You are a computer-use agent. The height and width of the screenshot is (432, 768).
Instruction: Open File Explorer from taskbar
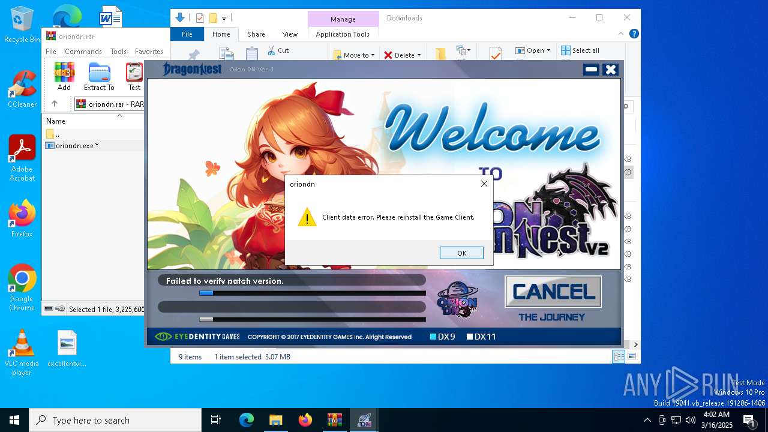click(x=275, y=420)
